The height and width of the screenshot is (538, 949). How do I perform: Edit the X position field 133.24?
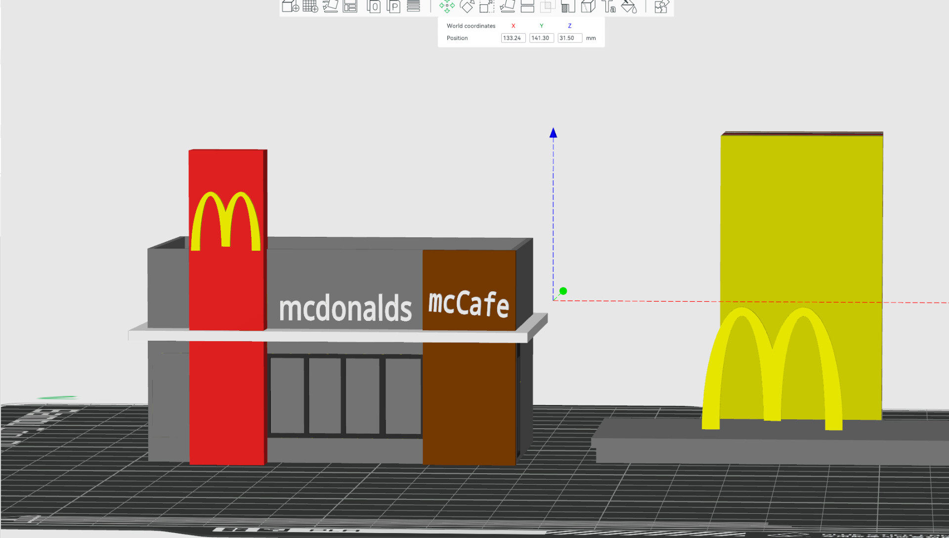[x=513, y=38]
